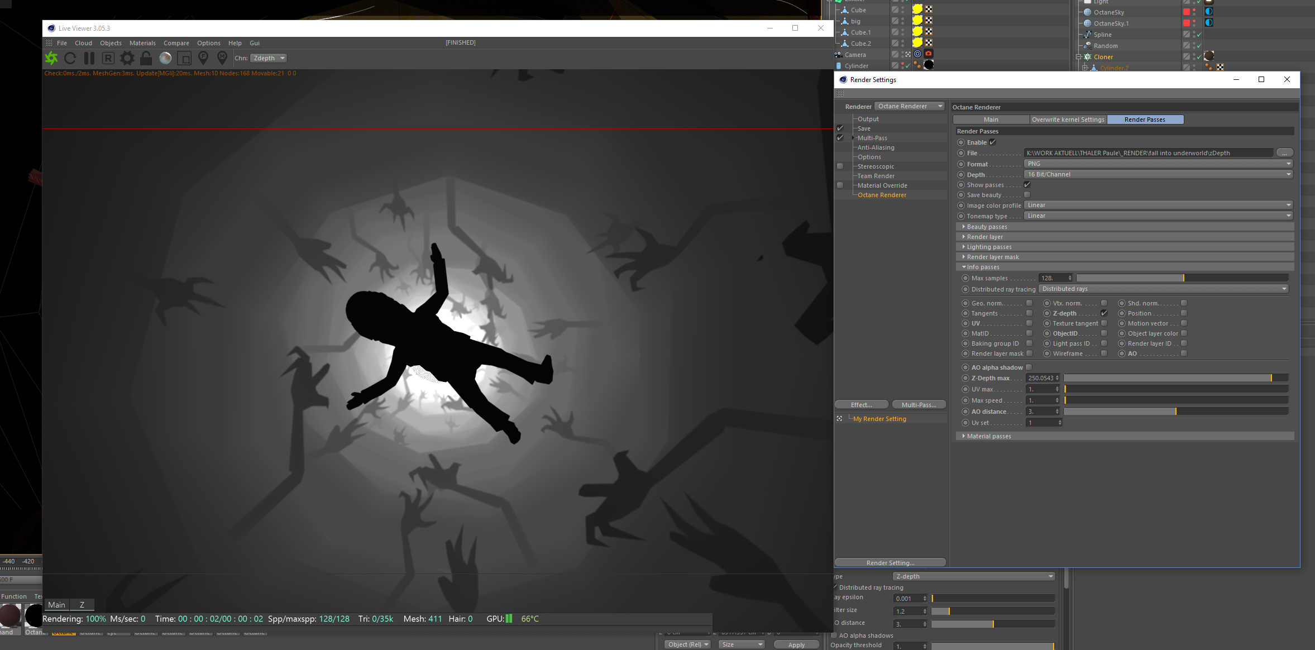Click the green Octane send-scene icon
Viewport: 1315px width, 650px height.
point(51,58)
